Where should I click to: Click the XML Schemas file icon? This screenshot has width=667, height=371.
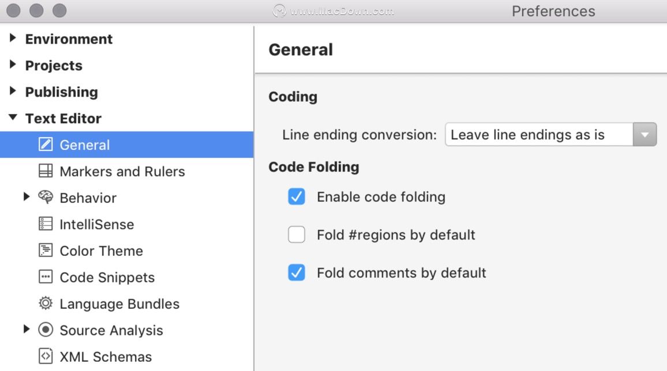[x=46, y=356]
